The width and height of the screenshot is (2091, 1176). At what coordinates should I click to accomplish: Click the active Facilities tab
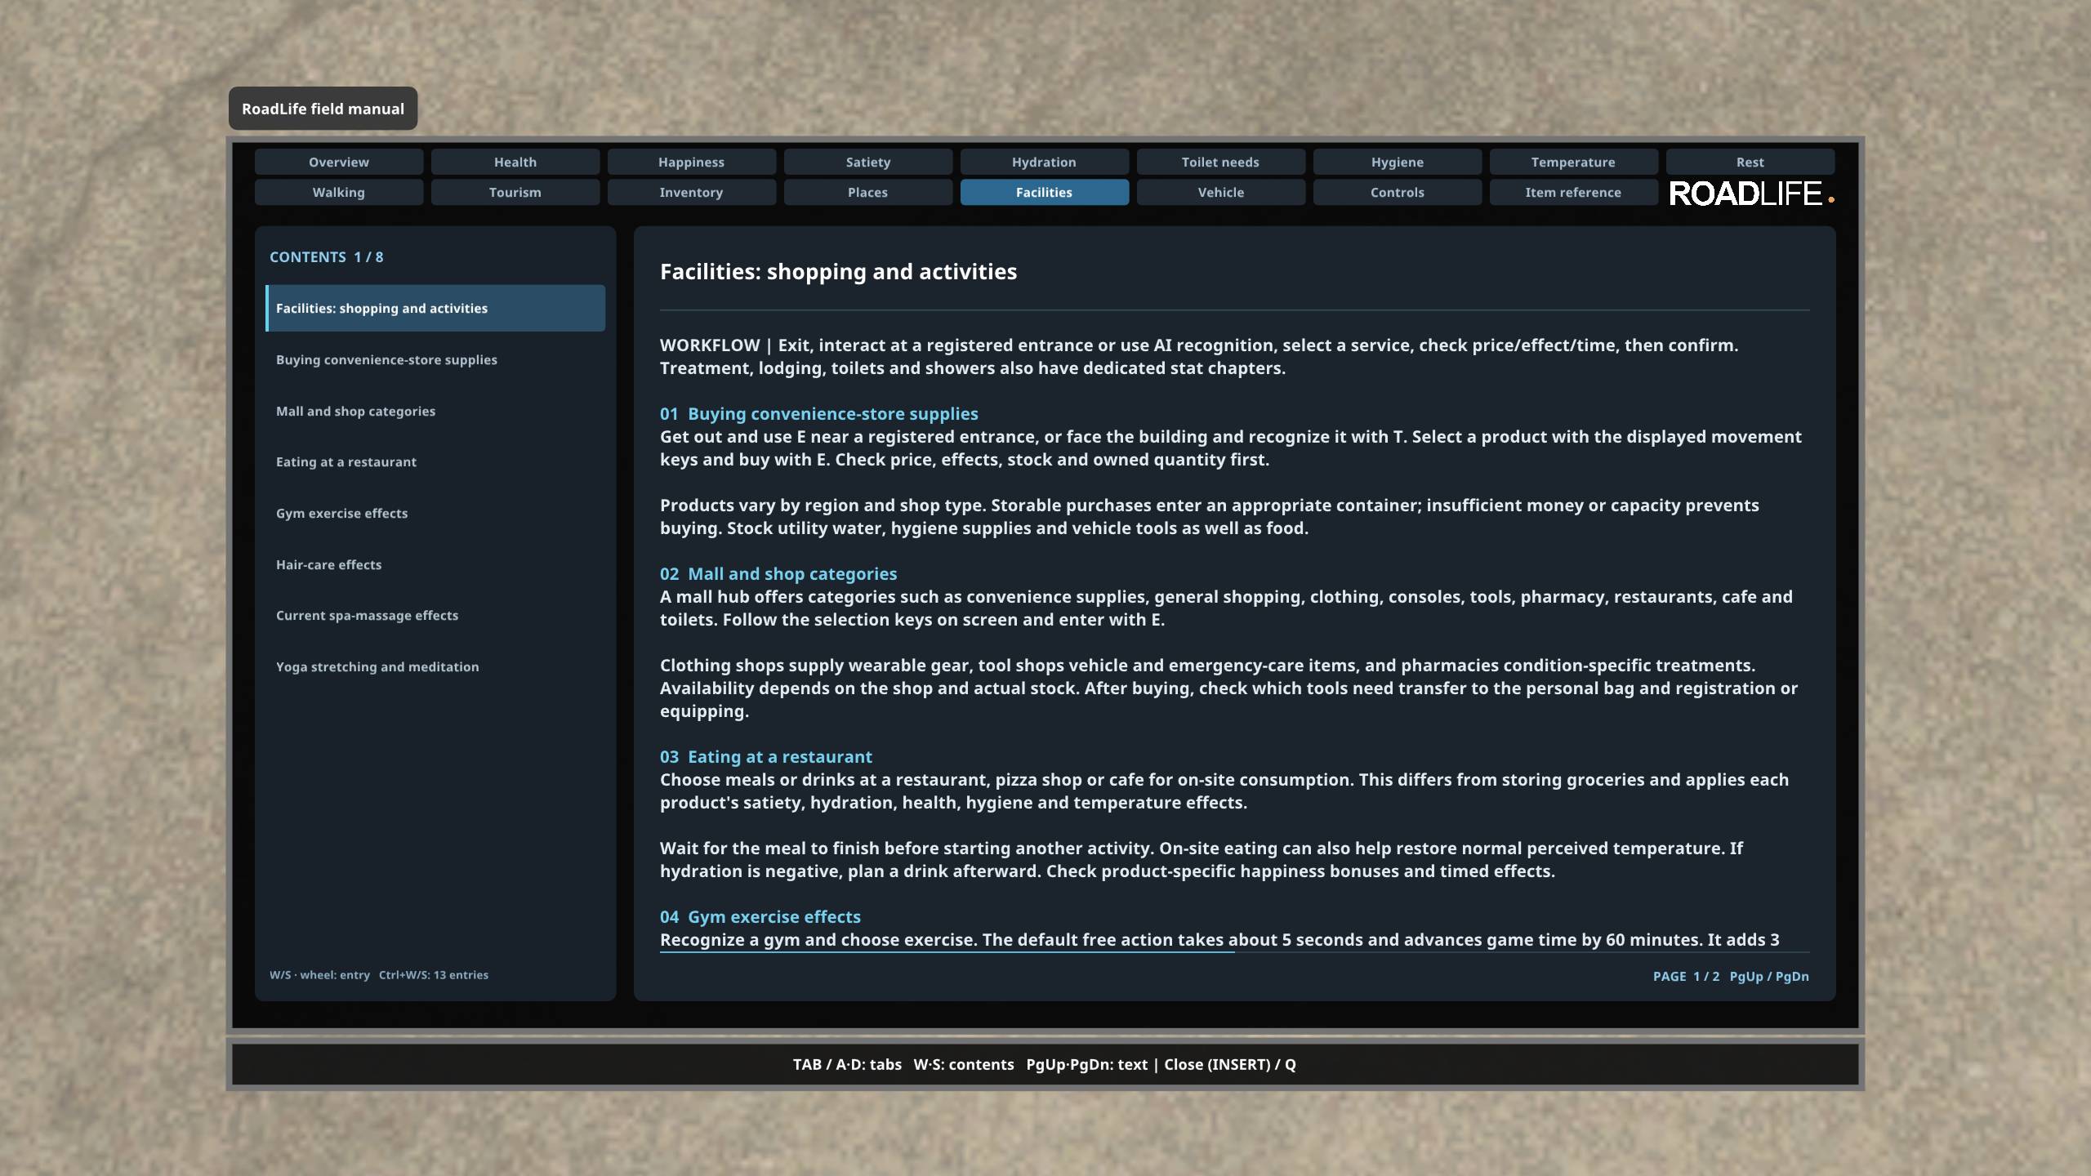(x=1045, y=192)
